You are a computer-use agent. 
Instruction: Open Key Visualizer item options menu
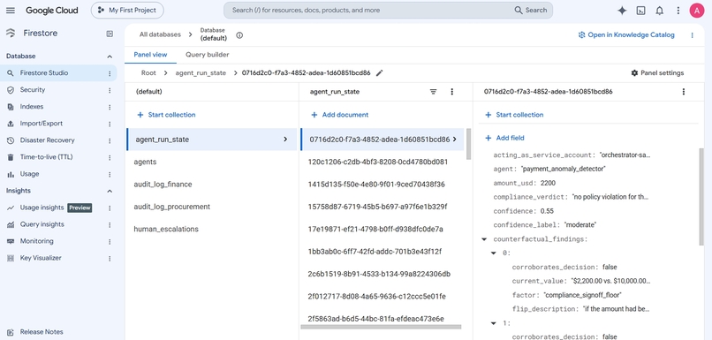click(110, 258)
